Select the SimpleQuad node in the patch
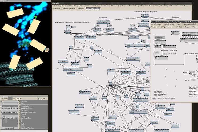Image resolution: width=198 pixels, height=132 pixels. click(x=70, y=69)
